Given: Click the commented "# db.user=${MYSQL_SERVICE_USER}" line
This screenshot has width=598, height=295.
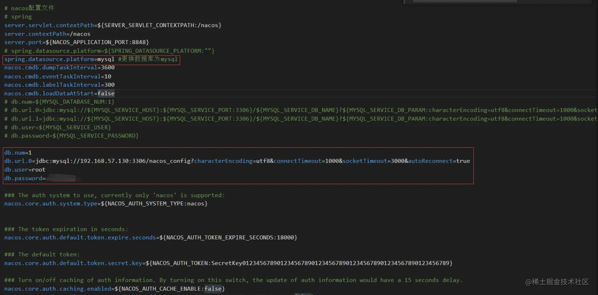Looking at the screenshot, I should pos(58,128).
